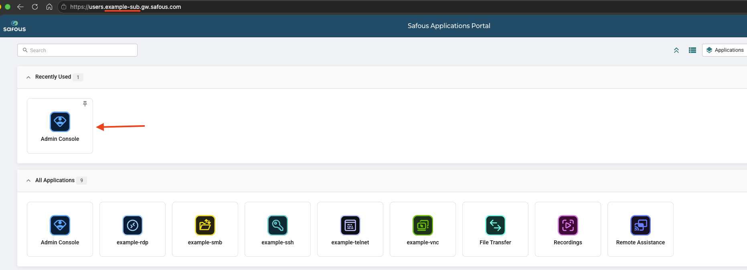Reload the browser page
The image size is (747, 270).
[x=35, y=7]
